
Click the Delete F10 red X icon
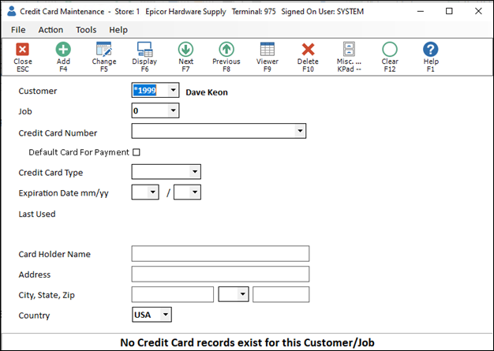[x=308, y=50]
